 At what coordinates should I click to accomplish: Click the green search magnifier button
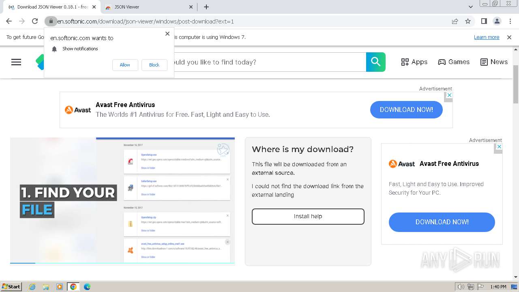click(x=376, y=62)
